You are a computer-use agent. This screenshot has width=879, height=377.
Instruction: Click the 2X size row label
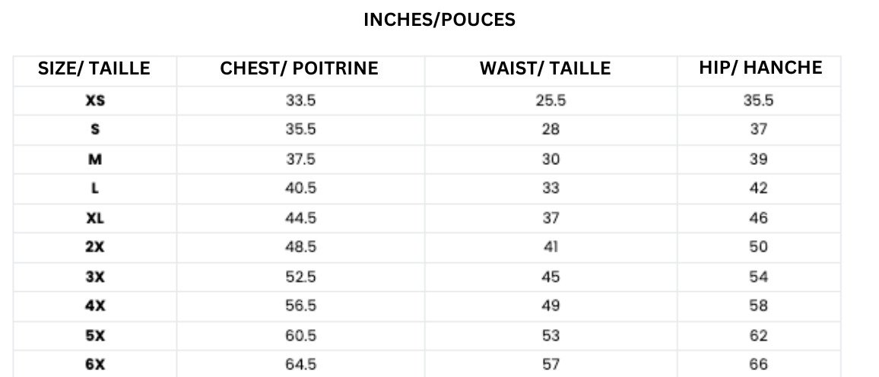95,247
